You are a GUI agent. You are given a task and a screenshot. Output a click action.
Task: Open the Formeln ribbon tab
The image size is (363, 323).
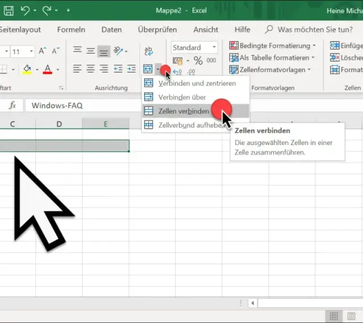[x=71, y=29]
